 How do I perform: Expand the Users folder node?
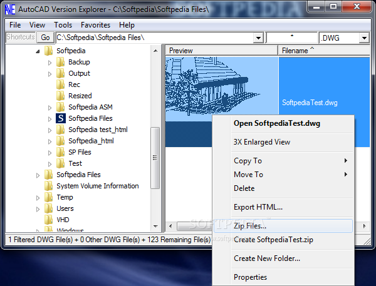[38, 209]
